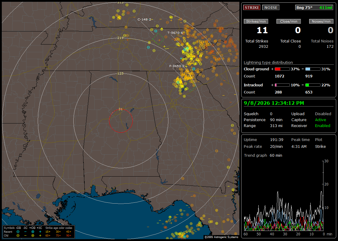Select storm cell label F-3653-2
Image resolution: width=338 pixels, height=241 pixels.
coord(177,66)
